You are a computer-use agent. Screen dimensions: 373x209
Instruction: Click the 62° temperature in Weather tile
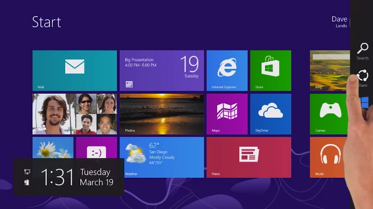click(154, 145)
